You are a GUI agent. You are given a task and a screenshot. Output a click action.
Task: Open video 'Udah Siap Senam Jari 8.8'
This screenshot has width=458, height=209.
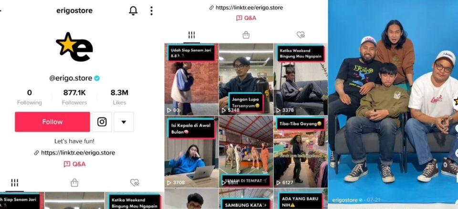[x=191, y=80]
